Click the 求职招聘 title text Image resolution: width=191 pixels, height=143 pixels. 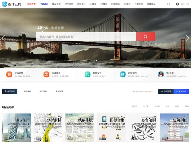[x=132, y=73]
